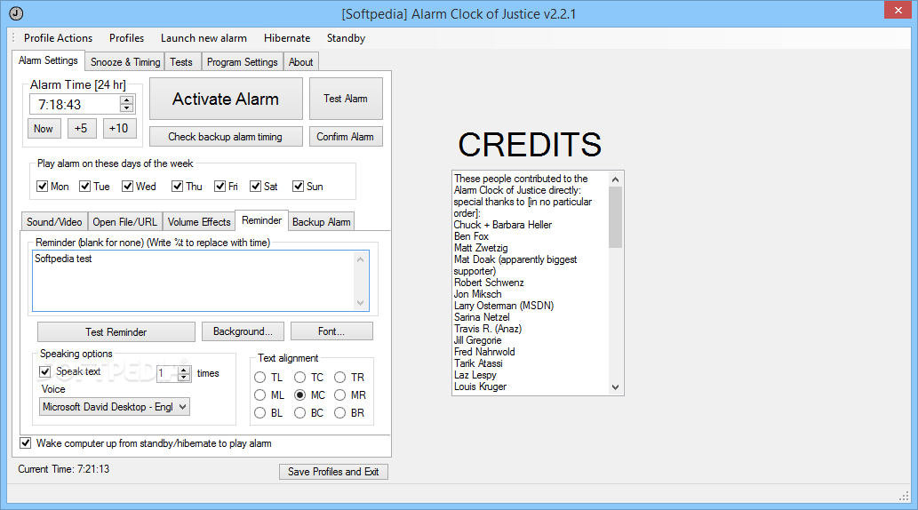Increase alarm time with up spinner arrow

point(126,100)
